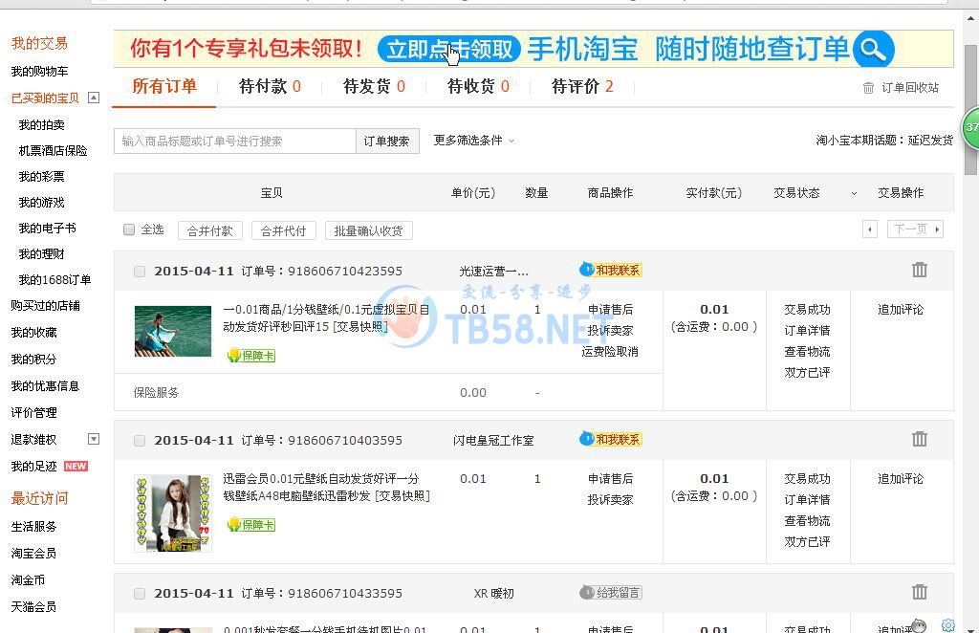Image resolution: width=979 pixels, height=633 pixels.
Task: Switch to 待收货 tab
Action: (478, 86)
